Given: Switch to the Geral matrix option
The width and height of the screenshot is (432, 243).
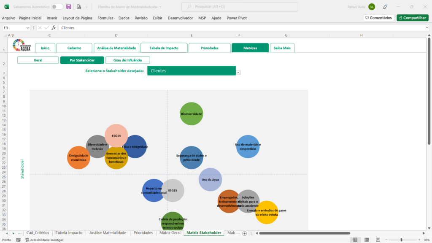Looking at the screenshot, I should coord(38,60).
